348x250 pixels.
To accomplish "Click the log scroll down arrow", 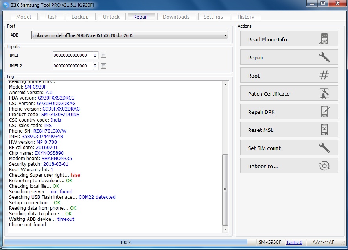I will click(225, 230).
